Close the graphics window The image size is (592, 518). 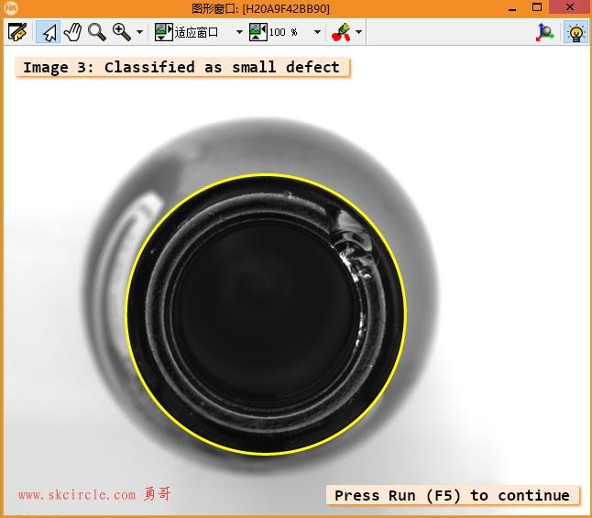tap(570, 7)
